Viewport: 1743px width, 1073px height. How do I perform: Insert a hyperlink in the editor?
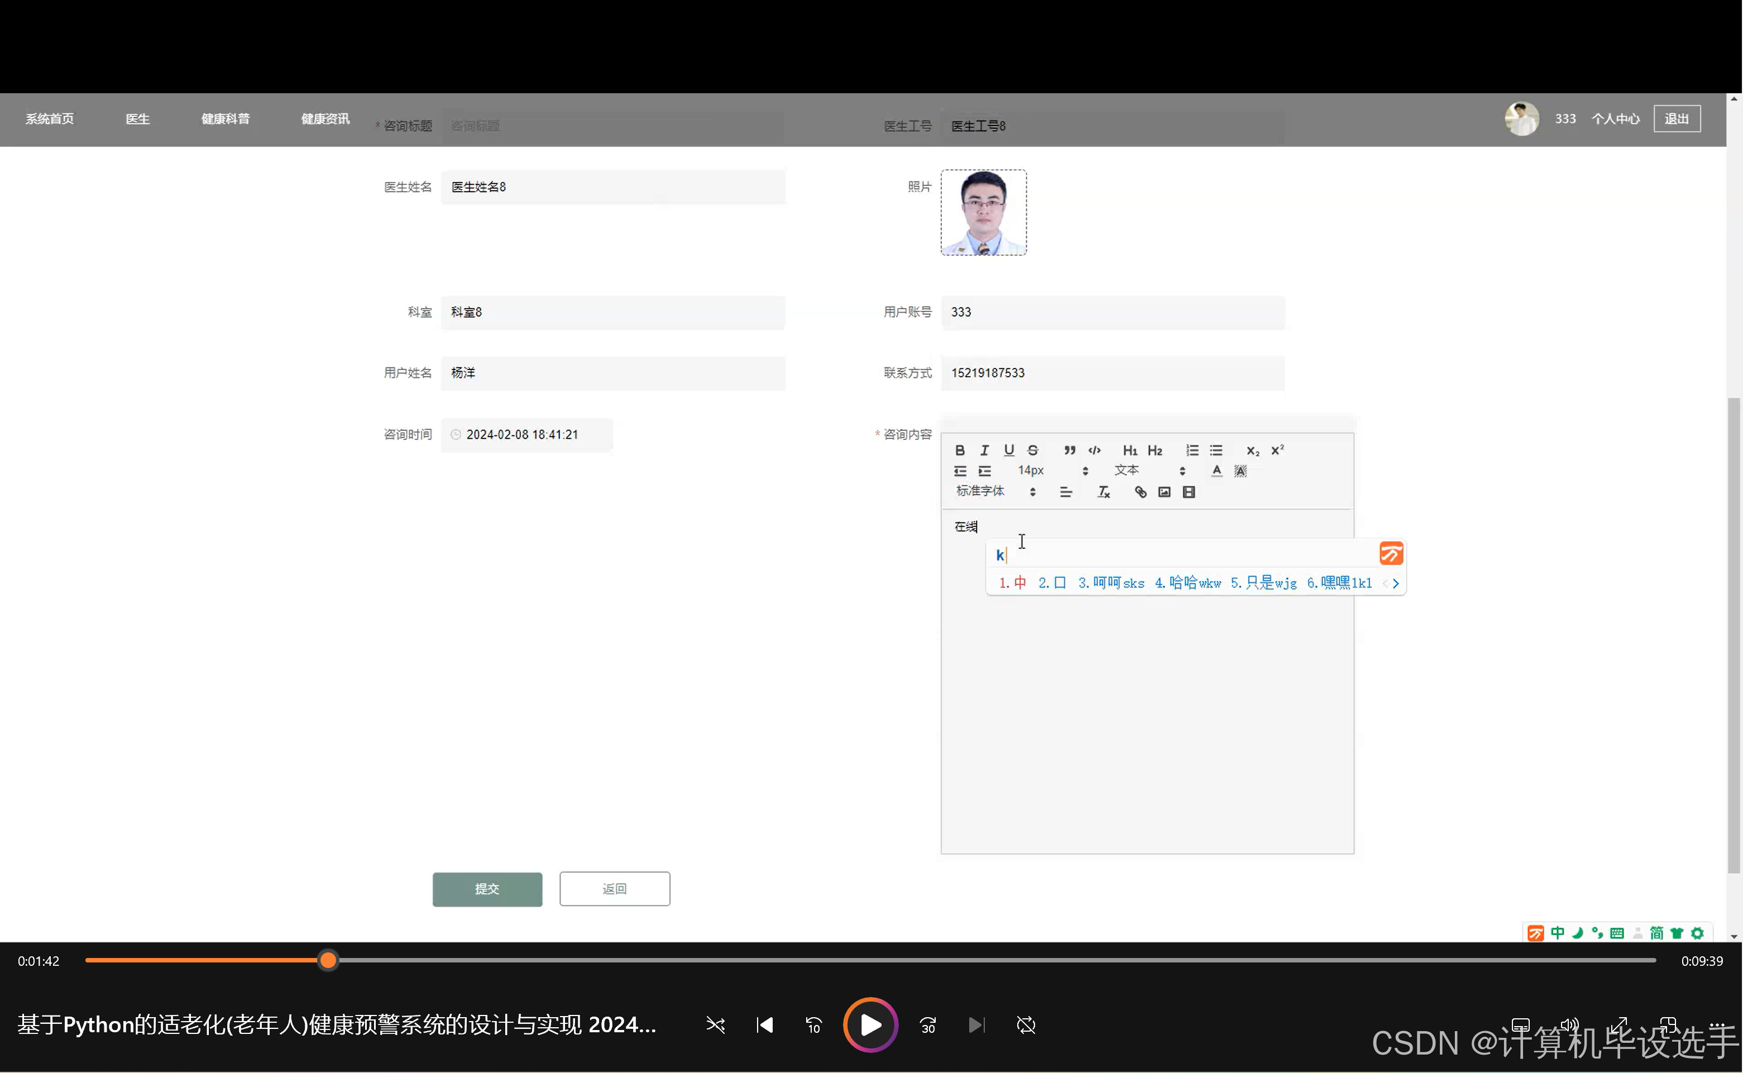1141,492
